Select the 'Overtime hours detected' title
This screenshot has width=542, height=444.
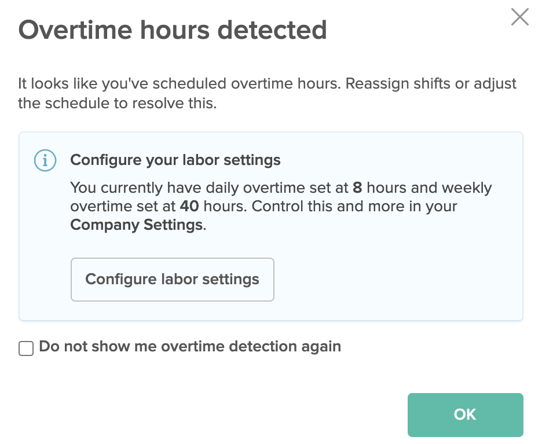[173, 30]
